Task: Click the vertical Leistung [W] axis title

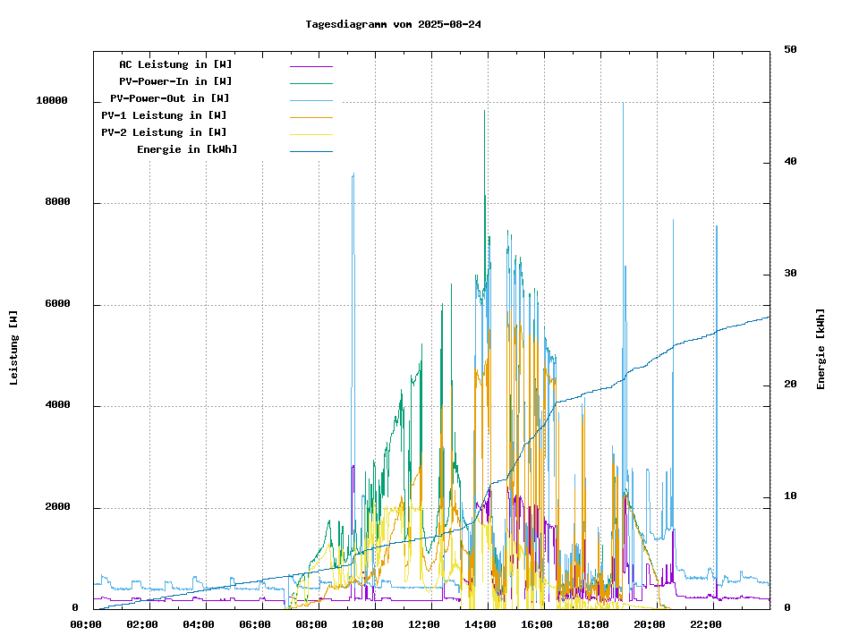Action: (13, 347)
